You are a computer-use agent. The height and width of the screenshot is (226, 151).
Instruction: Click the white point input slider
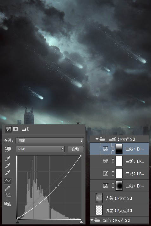(81, 222)
